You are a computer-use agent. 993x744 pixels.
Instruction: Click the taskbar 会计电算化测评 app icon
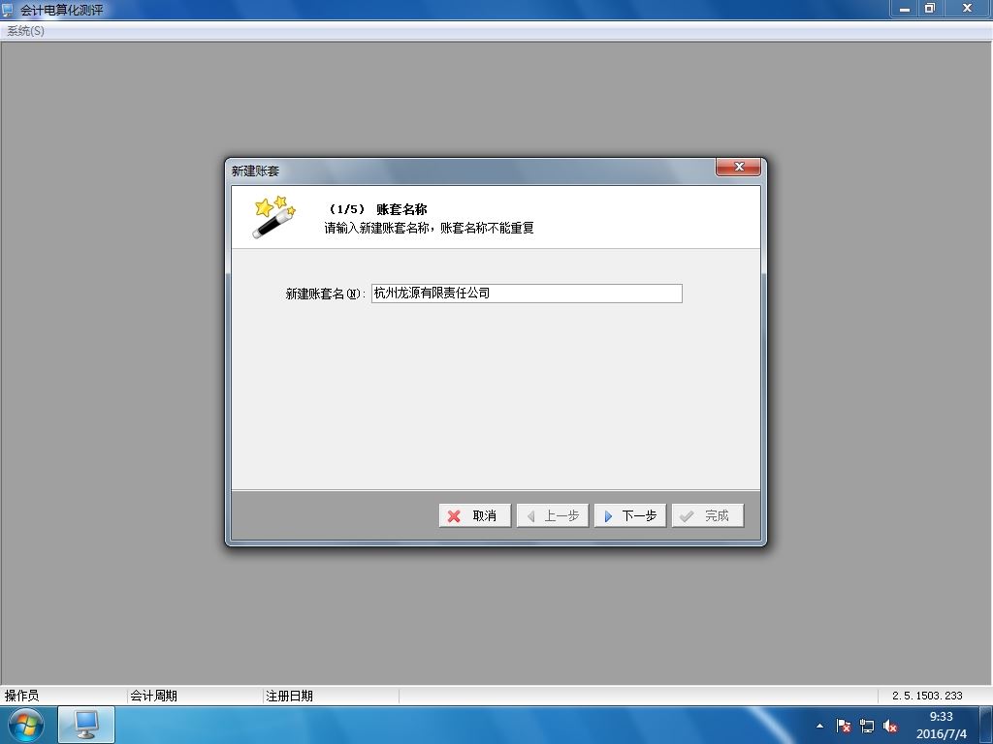point(86,725)
